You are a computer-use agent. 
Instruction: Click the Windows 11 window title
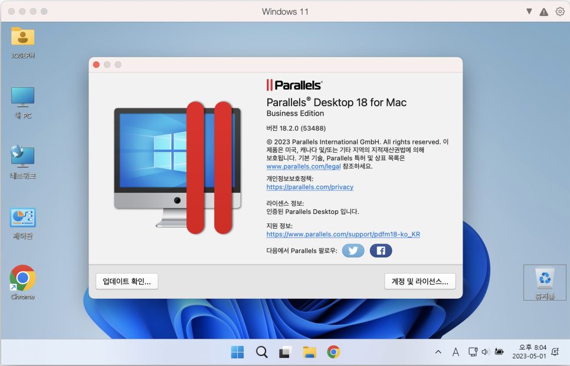[x=285, y=12]
